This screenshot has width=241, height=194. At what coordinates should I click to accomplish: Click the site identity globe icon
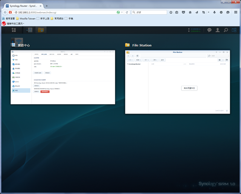point(16,12)
